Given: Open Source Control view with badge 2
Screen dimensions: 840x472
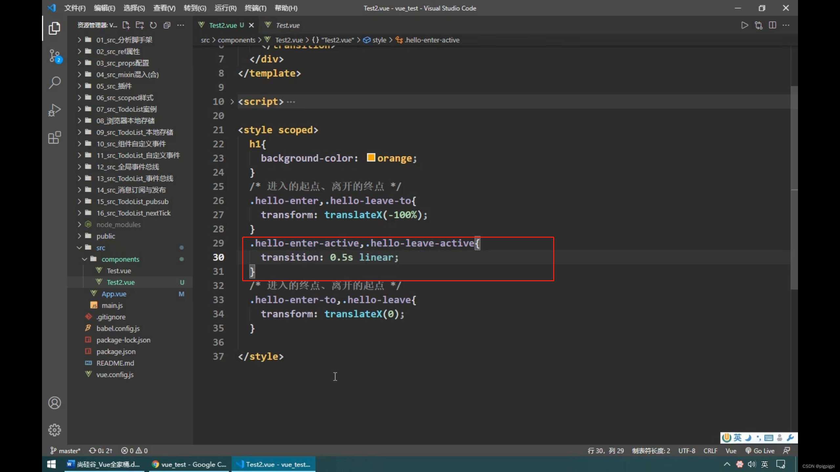Looking at the screenshot, I should coord(54,56).
